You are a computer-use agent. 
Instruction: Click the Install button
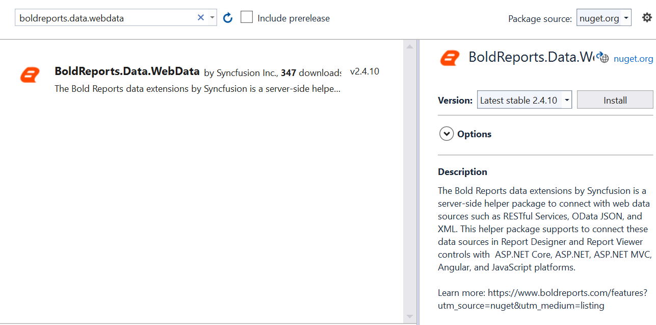tap(615, 99)
